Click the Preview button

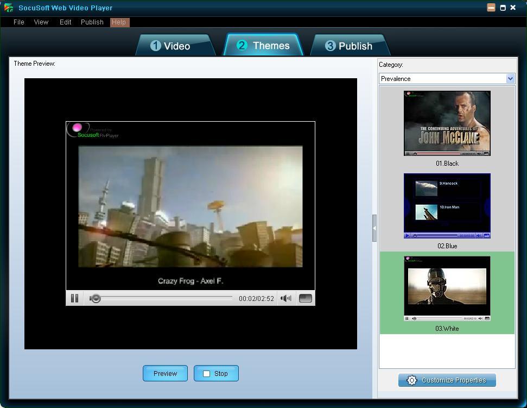tap(165, 373)
